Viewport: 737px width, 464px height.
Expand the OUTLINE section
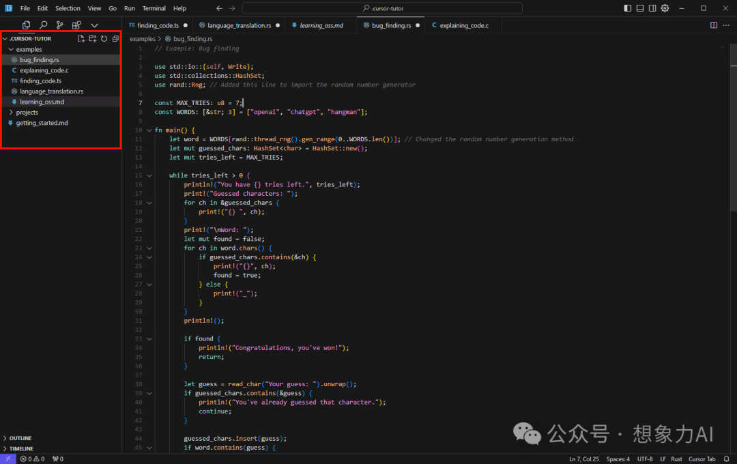20,438
